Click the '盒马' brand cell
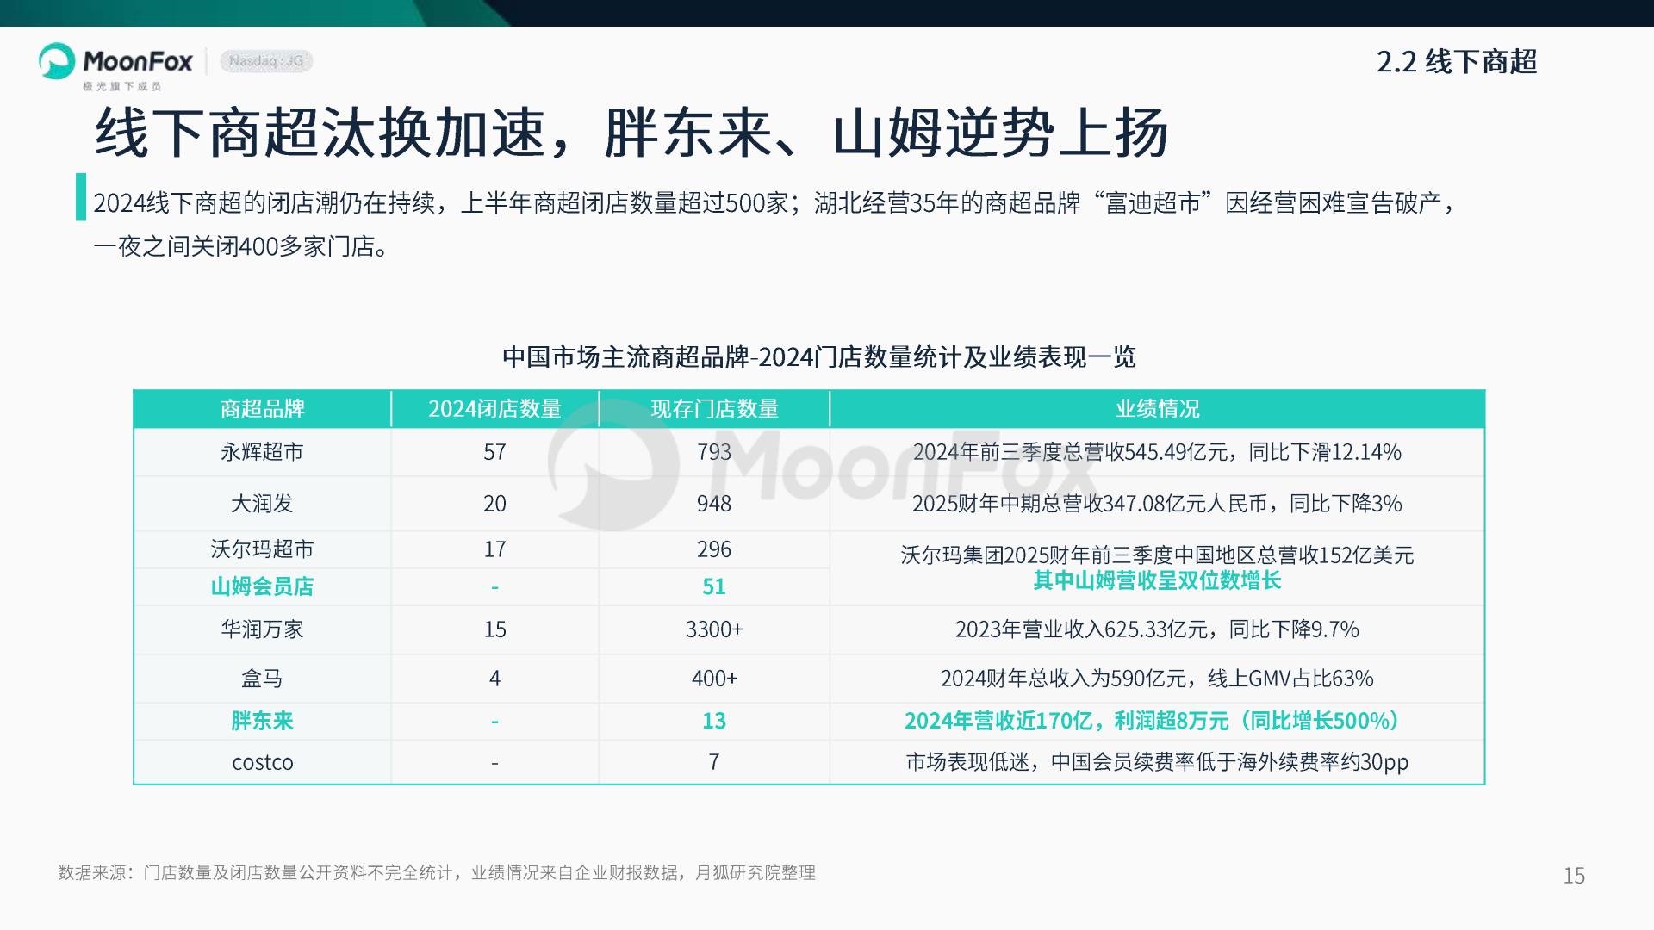Viewport: 1654px width, 930px height. click(263, 679)
